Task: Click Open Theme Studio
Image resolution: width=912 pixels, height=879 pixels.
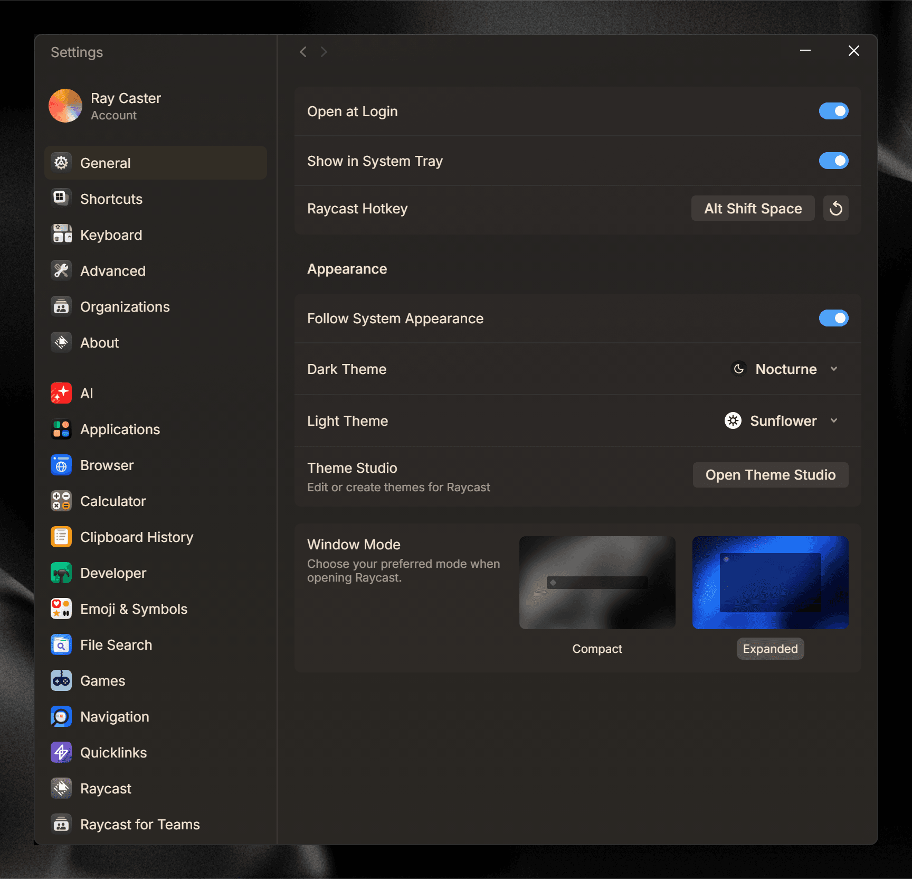Action: click(x=770, y=474)
